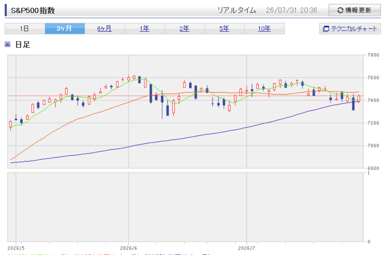Switch chart to 10年 range
The image size is (384, 255).
(x=264, y=29)
